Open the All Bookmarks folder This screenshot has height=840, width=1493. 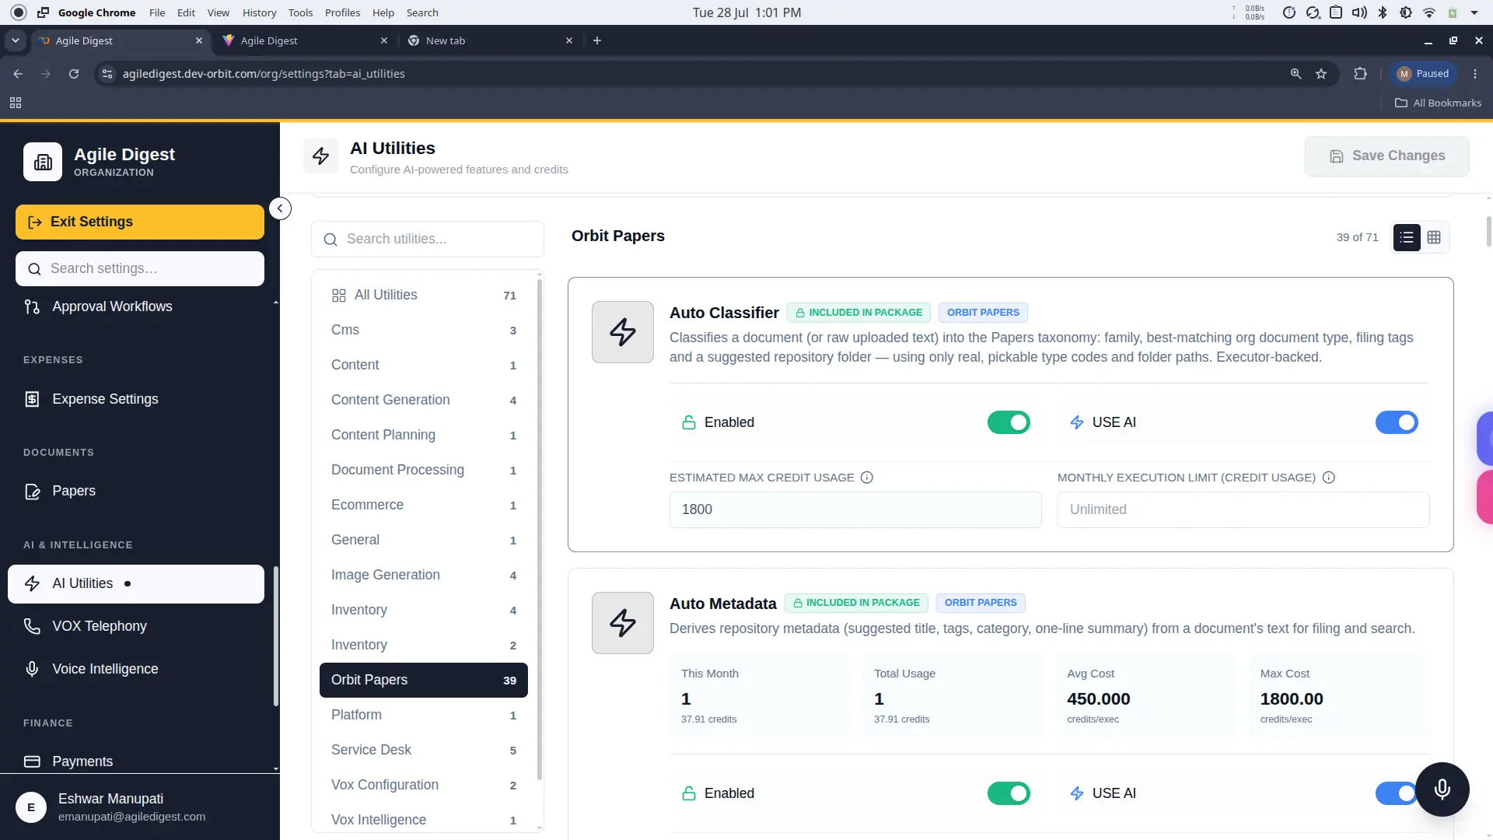pyautogui.click(x=1438, y=103)
